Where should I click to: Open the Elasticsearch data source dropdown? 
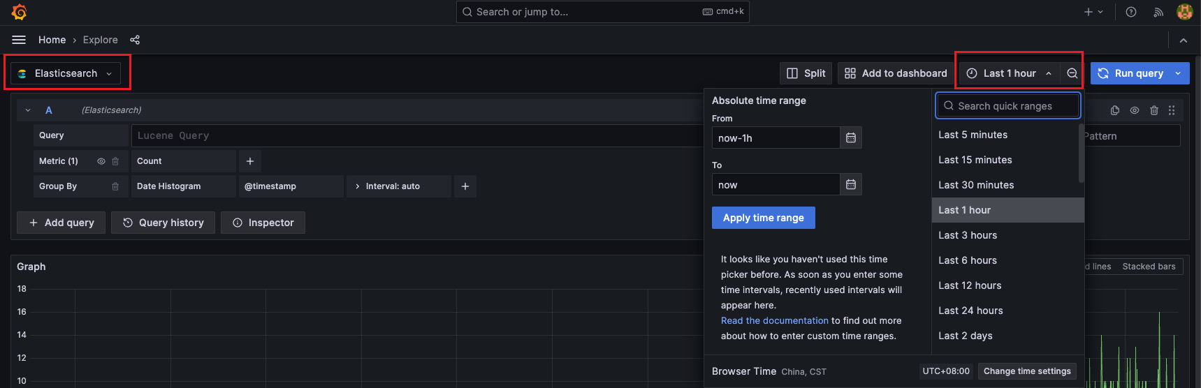[x=66, y=73]
